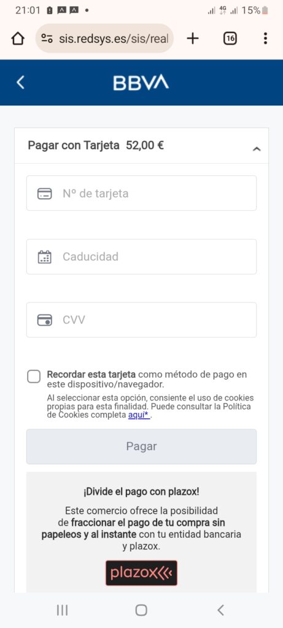Open the cookies policy aquí link

[x=139, y=415]
